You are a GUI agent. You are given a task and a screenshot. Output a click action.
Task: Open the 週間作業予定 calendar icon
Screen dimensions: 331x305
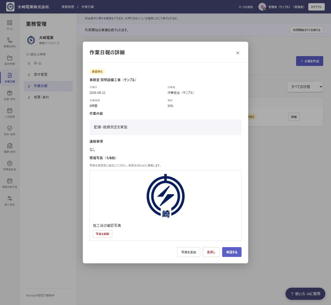click(10, 181)
